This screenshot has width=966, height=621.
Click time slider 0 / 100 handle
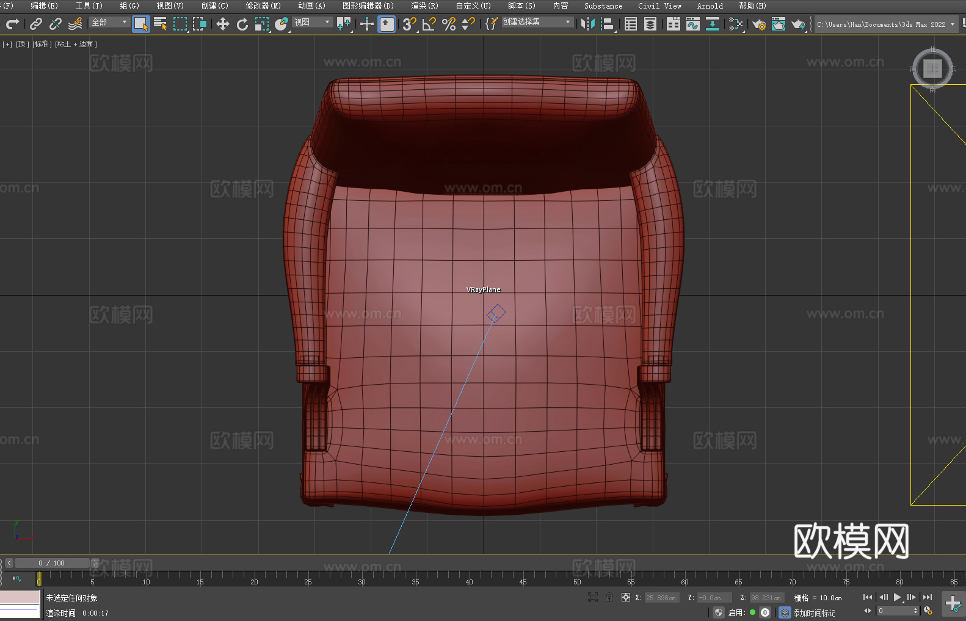coord(52,563)
